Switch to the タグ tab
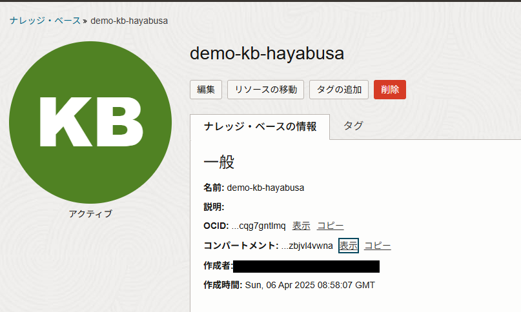The width and height of the screenshot is (521, 312). [353, 126]
